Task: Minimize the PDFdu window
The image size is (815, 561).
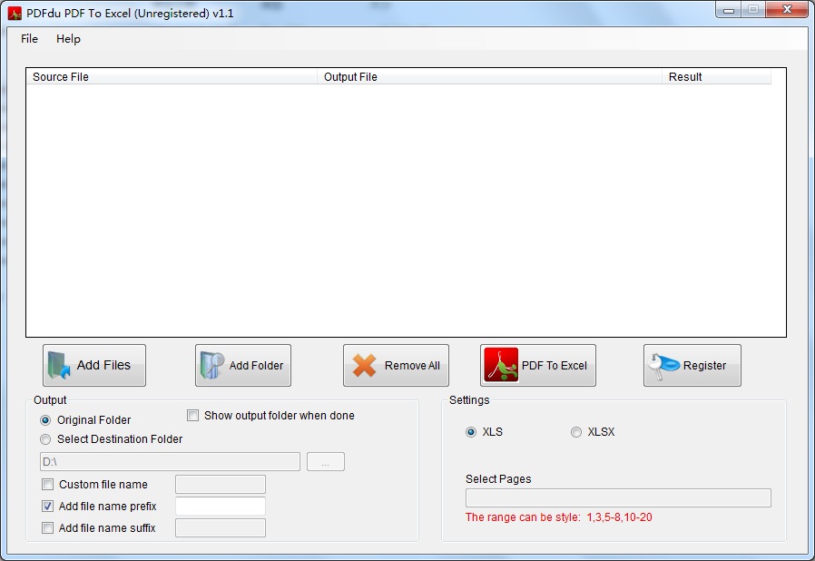Action: tap(729, 10)
